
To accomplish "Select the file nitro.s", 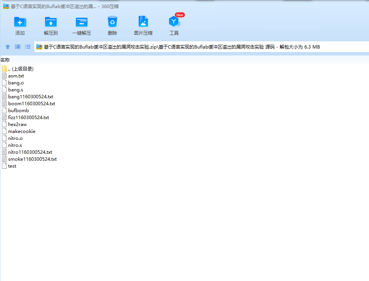I will point(15,145).
